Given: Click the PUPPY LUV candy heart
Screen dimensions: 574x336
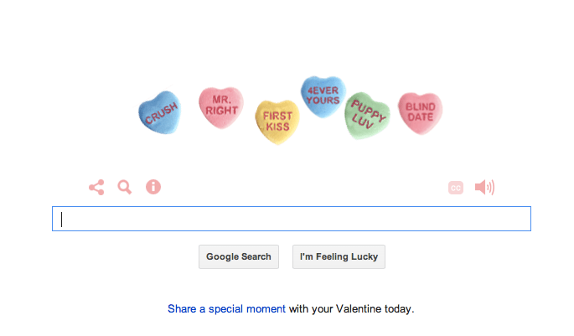Looking at the screenshot, I should click(x=367, y=115).
